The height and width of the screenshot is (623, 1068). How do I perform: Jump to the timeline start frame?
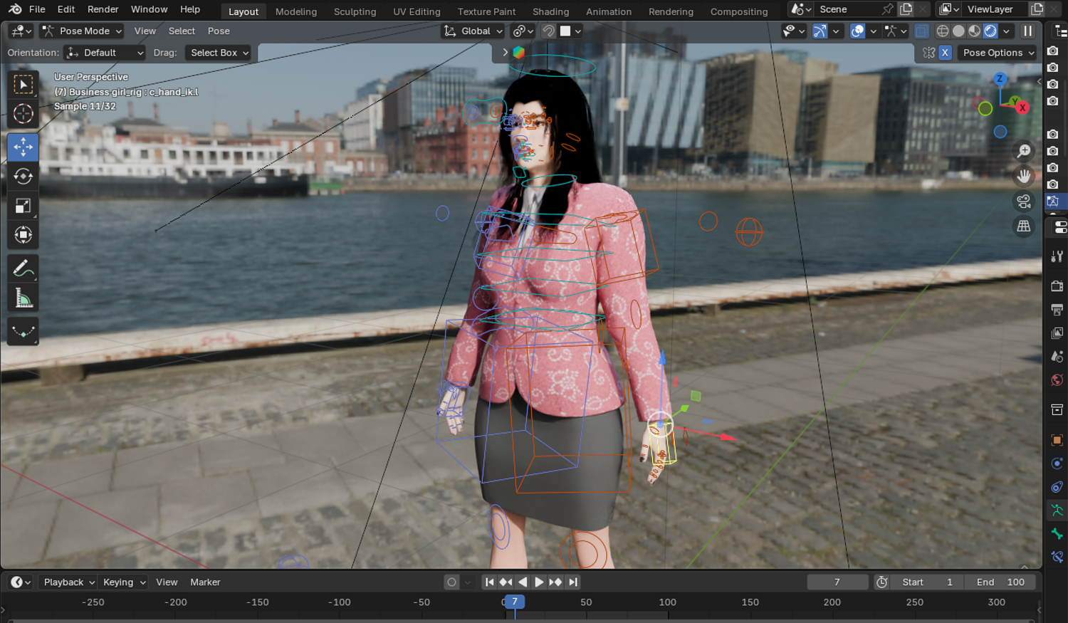(x=489, y=582)
